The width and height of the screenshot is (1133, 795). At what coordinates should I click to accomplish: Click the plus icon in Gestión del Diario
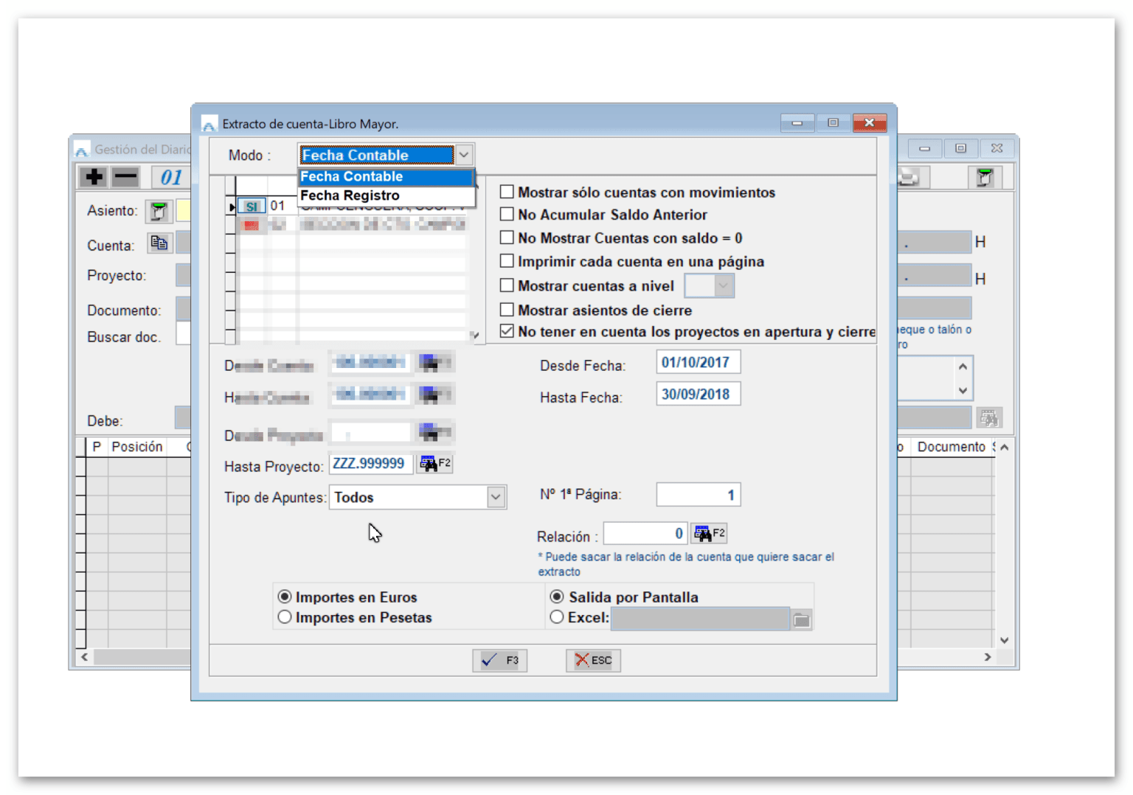point(94,177)
